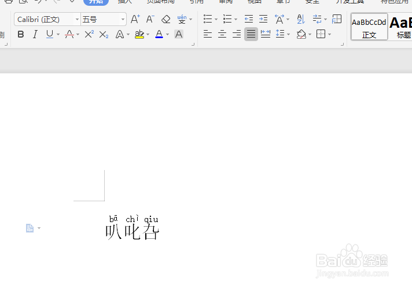Apply the 正文 style

(369, 27)
